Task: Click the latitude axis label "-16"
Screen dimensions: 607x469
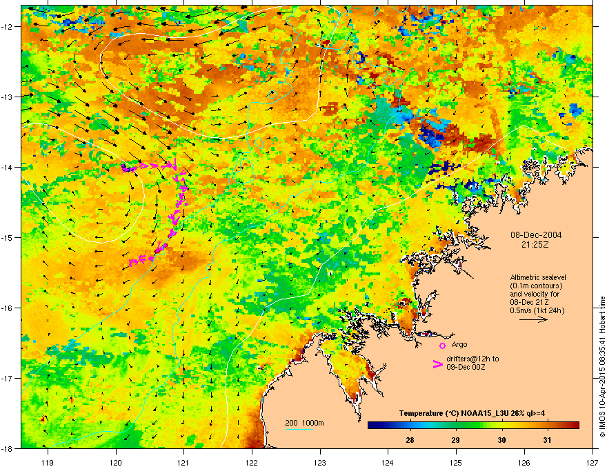Action: pyautogui.click(x=8, y=308)
